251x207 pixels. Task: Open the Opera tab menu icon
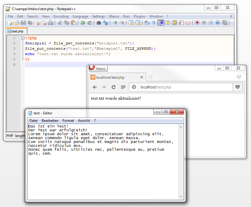pyautogui.click(x=239, y=77)
